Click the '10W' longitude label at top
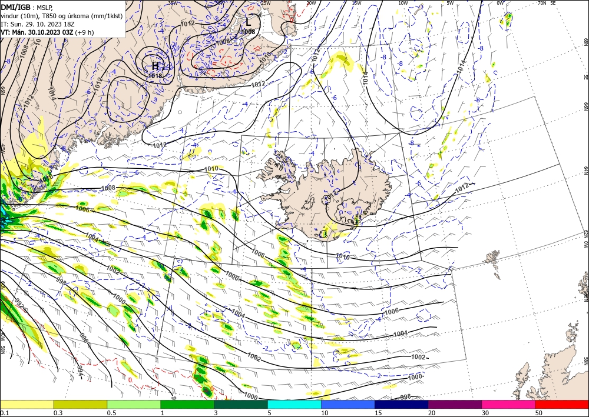The width and height of the screenshot is (589, 417). tap(403, 3)
